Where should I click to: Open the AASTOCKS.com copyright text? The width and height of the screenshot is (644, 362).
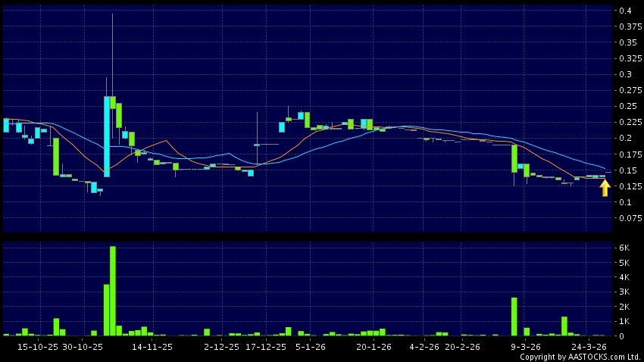pos(580,357)
